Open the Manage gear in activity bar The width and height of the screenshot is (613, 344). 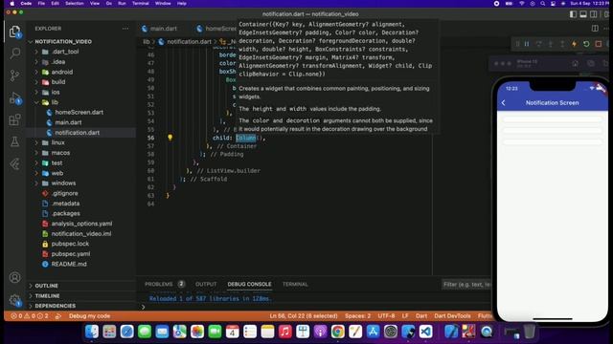(15, 300)
